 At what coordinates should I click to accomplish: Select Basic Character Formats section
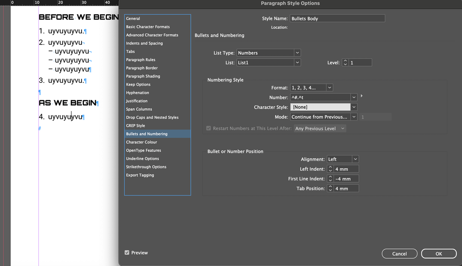click(x=157, y=26)
